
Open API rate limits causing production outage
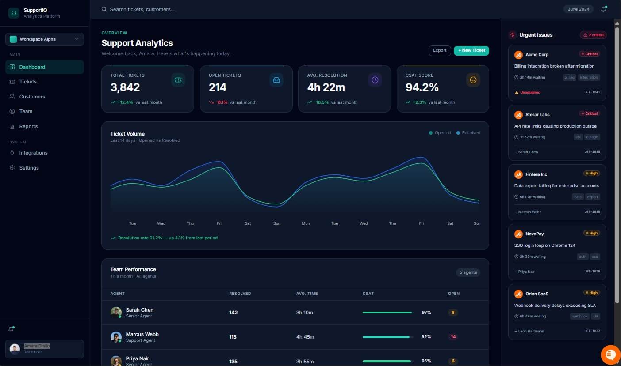click(x=556, y=126)
